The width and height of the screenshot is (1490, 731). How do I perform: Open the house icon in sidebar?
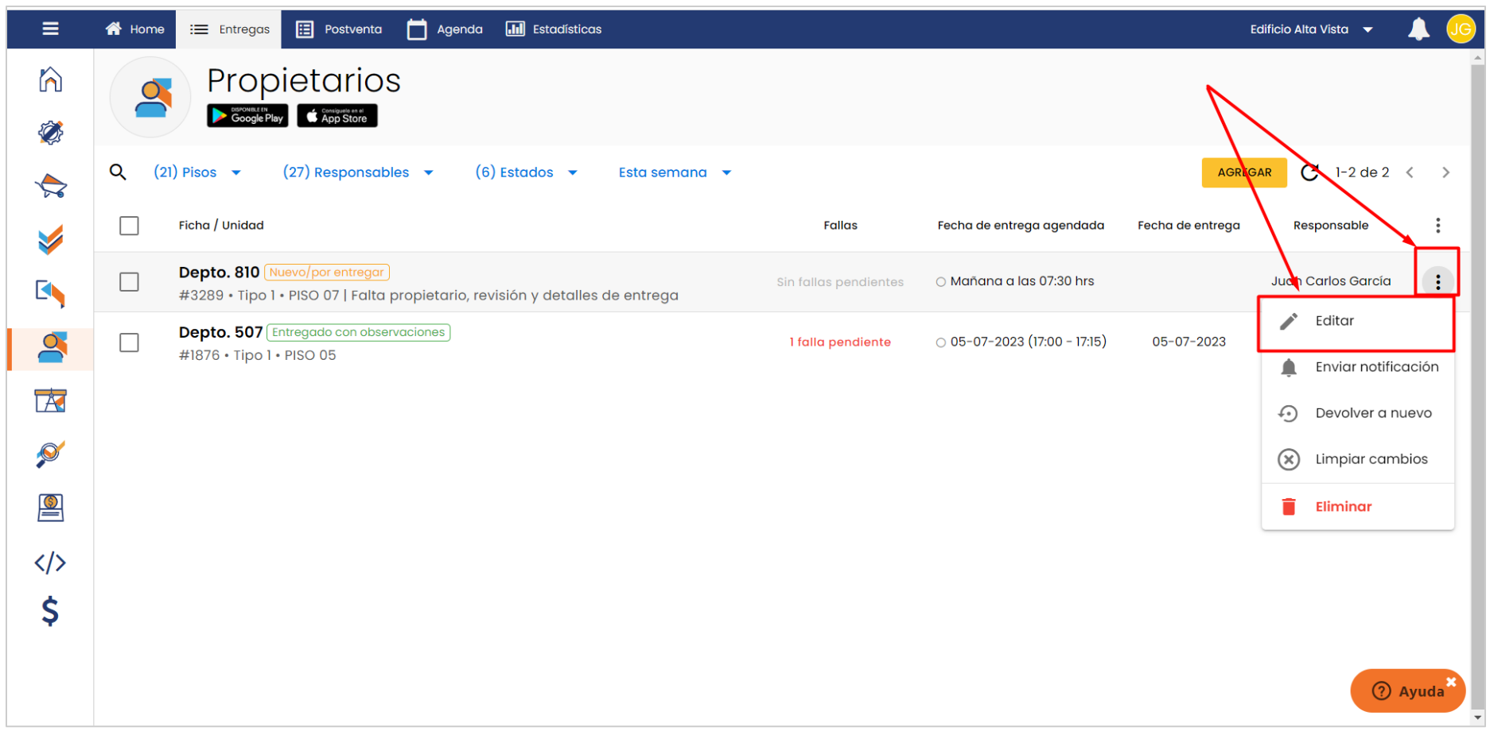click(x=51, y=79)
